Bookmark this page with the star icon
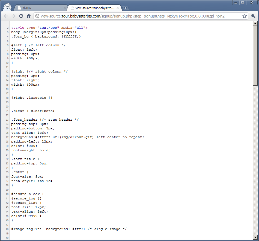Image resolution: width=259 pixels, height=241 pixels. click(245, 16)
